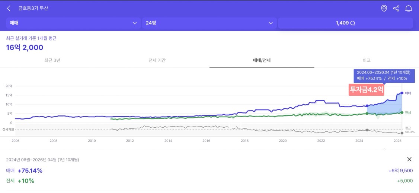The image size is (419, 193).
Task: Click the +5,000 전세 amount
Action: point(405,181)
